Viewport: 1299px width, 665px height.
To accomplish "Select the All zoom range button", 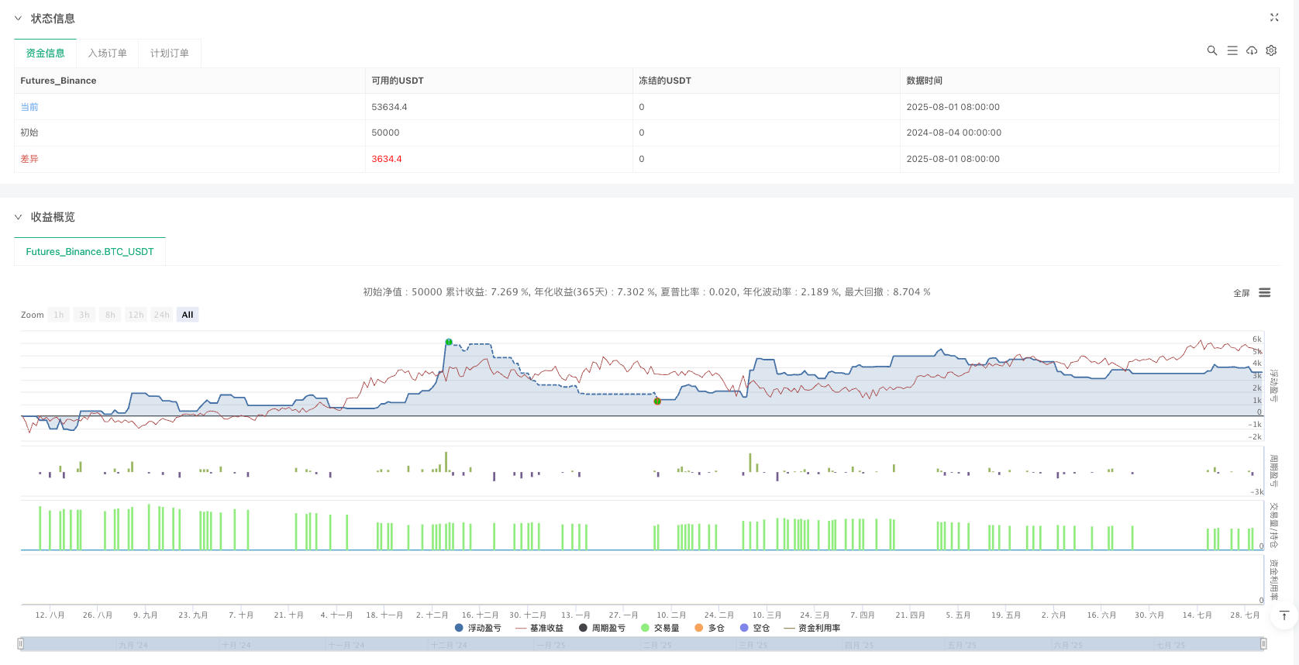I will 188,315.
